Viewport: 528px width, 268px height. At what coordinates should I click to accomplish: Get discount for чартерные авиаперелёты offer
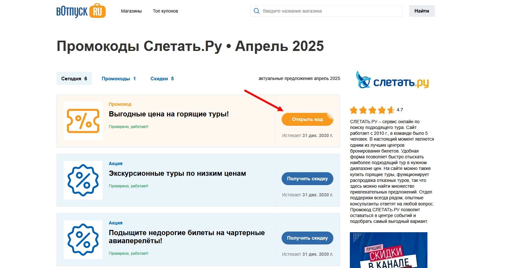[307, 238]
